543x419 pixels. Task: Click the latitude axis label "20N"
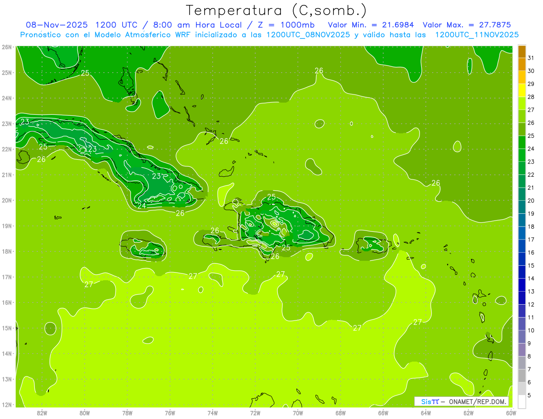pyautogui.click(x=7, y=200)
